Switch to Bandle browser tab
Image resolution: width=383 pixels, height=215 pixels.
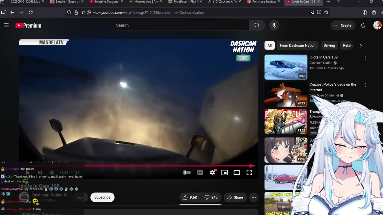[x=68, y=2]
